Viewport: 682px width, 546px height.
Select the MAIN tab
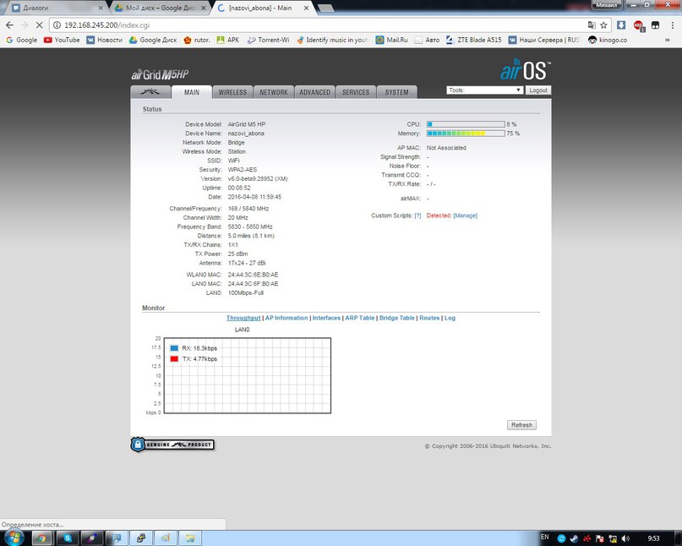(x=191, y=92)
